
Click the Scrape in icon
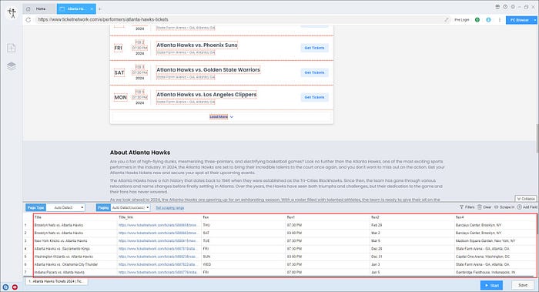[x=497, y=207]
